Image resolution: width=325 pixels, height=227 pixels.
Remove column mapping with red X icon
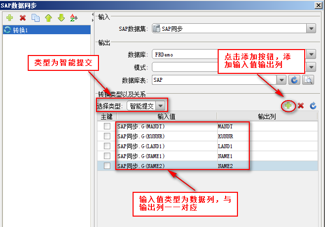click(301, 106)
